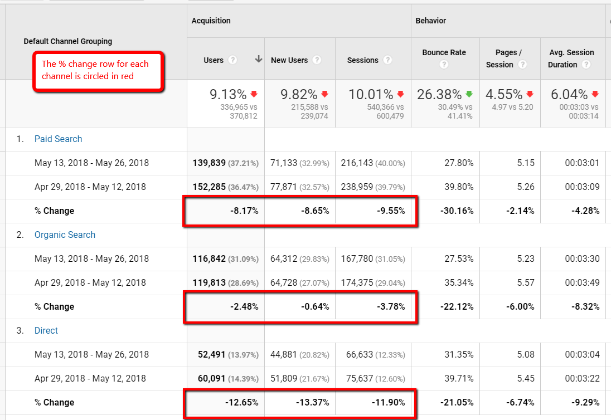Image resolution: width=611 pixels, height=420 pixels.
Task: Open the Organic Search channel link
Action: 65,235
